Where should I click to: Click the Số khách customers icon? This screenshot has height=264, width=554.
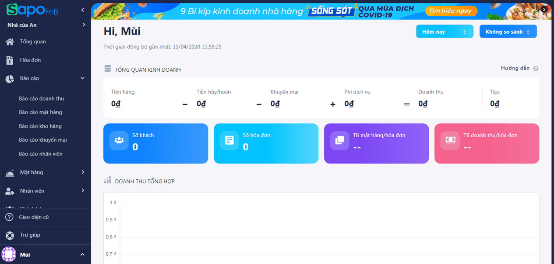click(x=119, y=141)
